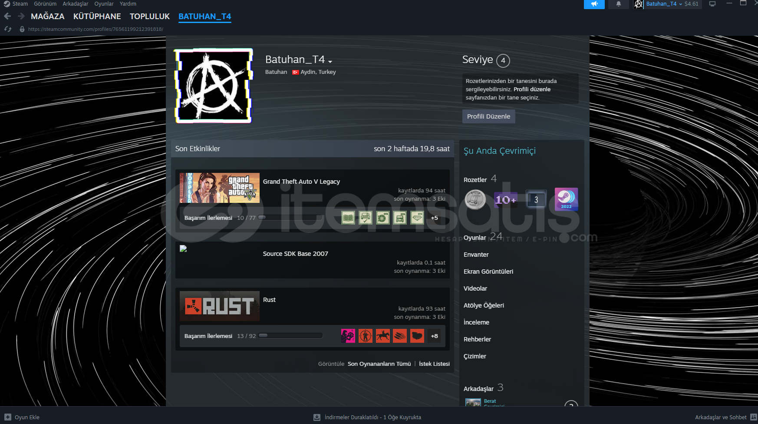
Task: Open the Ekran Görüntüleri link
Action: (x=488, y=272)
